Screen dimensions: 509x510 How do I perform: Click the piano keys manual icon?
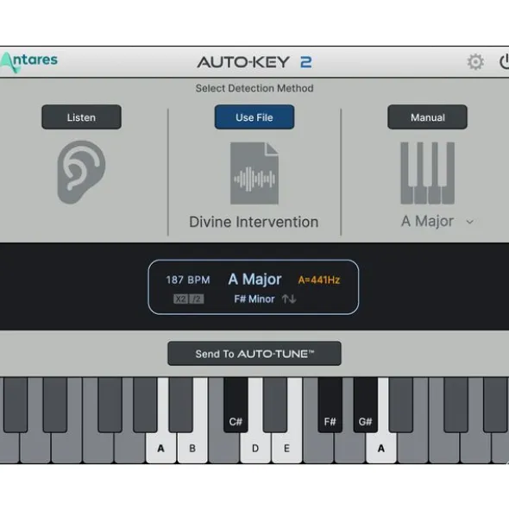click(427, 173)
